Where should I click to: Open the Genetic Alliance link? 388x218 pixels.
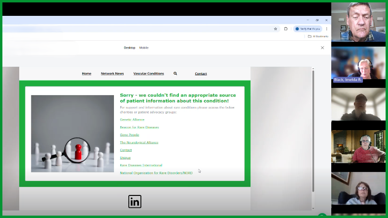[x=132, y=120]
